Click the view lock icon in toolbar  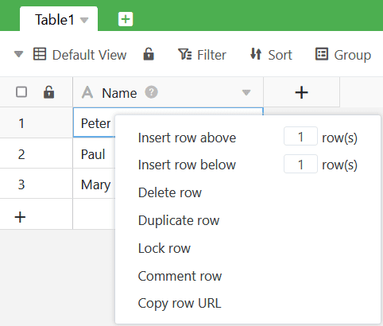149,54
